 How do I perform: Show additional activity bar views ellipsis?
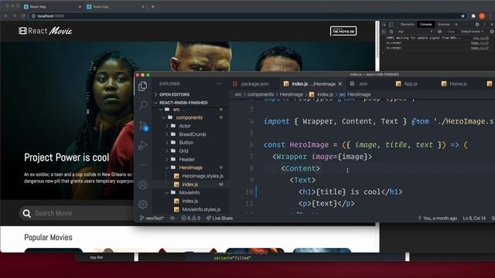click(142, 164)
